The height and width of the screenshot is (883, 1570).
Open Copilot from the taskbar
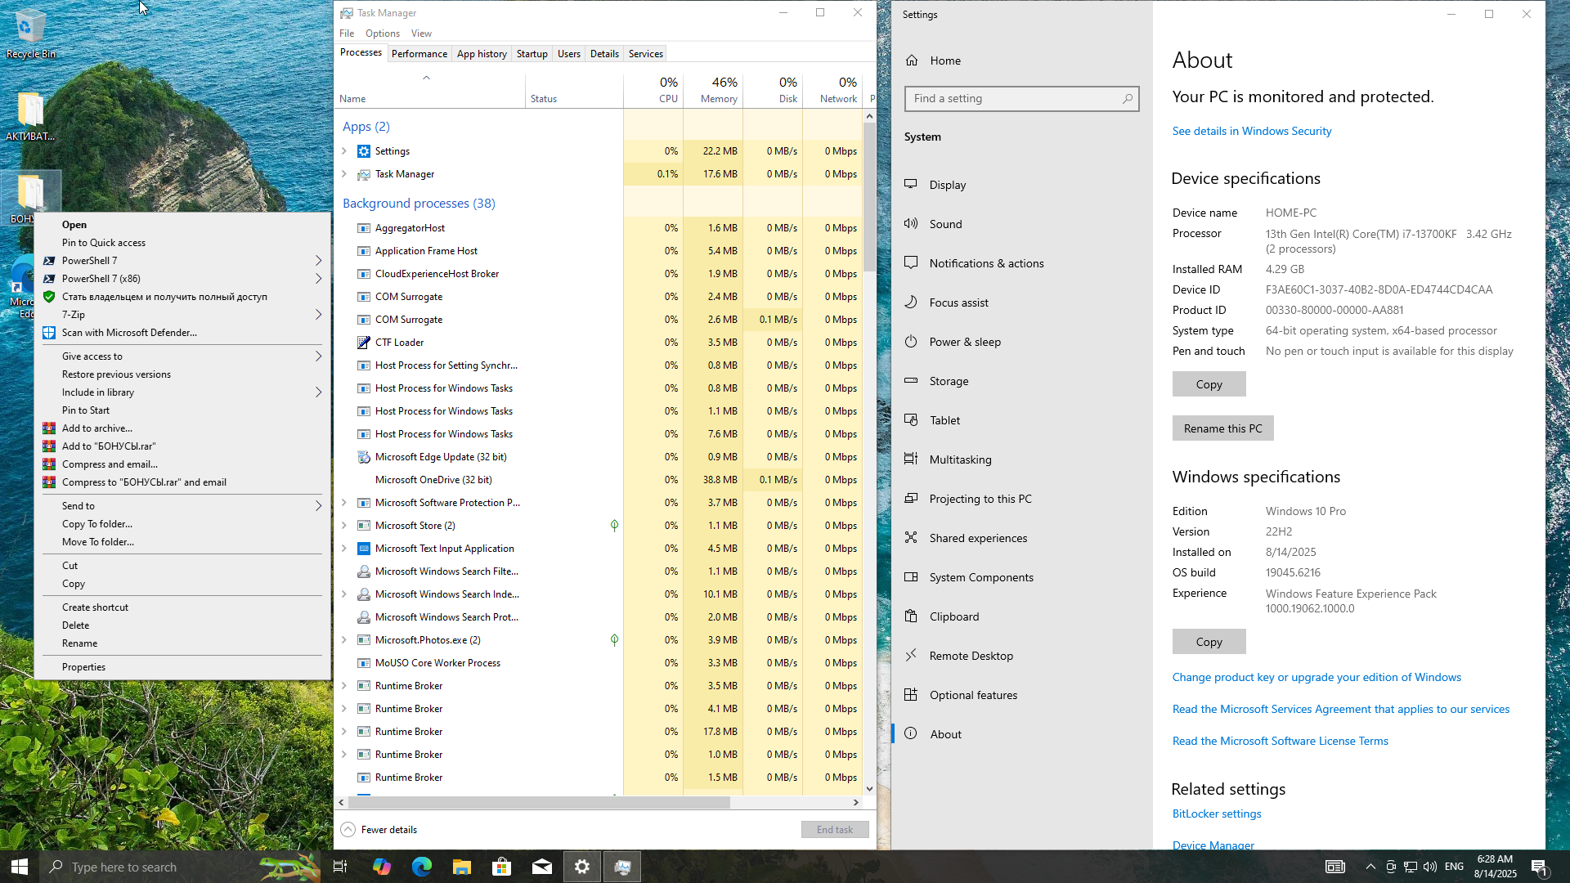click(382, 867)
